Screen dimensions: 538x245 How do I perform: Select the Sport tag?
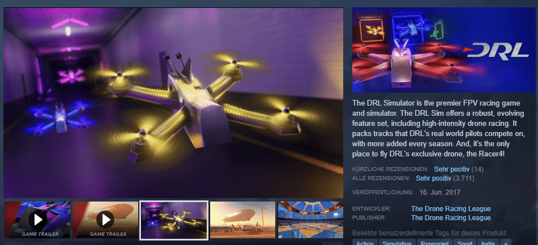click(x=464, y=243)
